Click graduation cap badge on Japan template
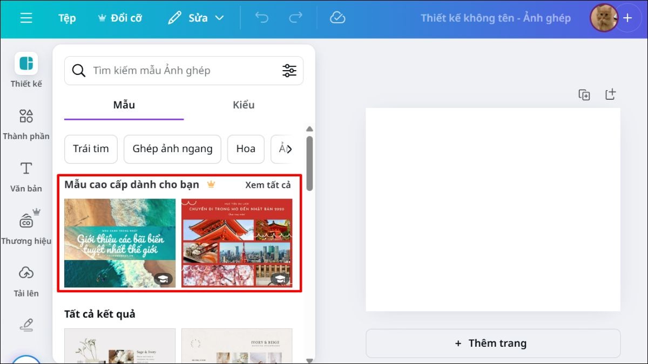This screenshot has height=364, width=648. pos(280,279)
